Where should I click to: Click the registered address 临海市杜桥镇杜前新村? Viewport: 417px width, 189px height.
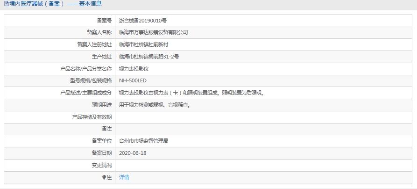[x=144, y=44]
